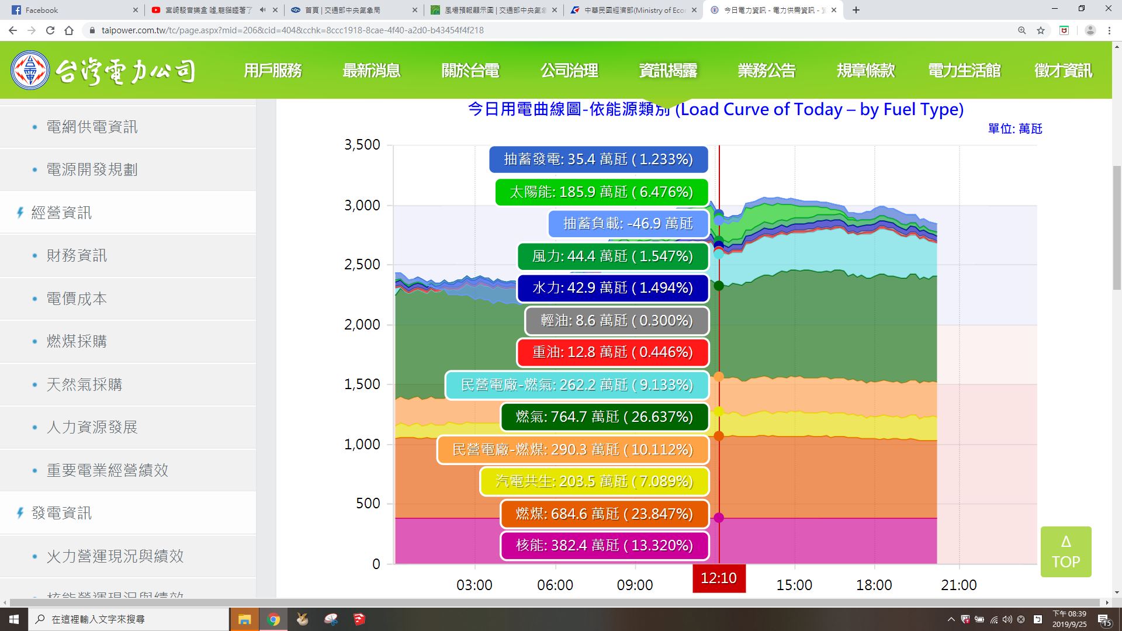
Task: Open the 公司治理 menu
Action: coord(569,71)
